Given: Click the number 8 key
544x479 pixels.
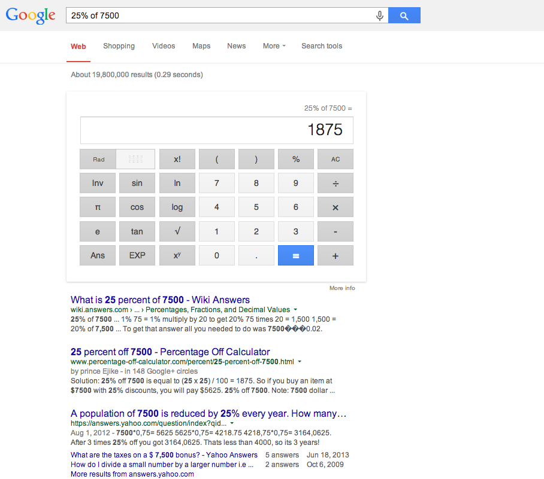Looking at the screenshot, I should click(x=256, y=183).
